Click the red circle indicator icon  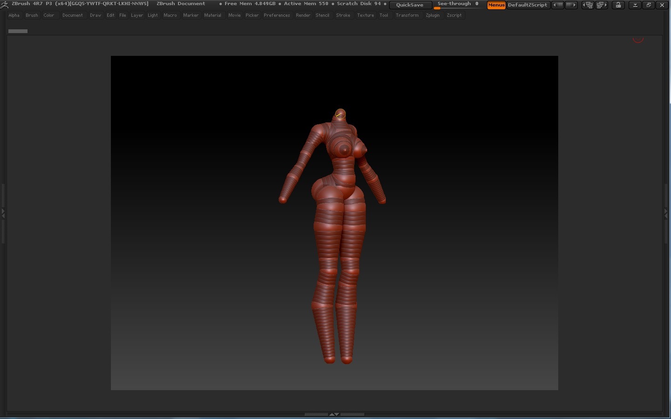click(638, 39)
